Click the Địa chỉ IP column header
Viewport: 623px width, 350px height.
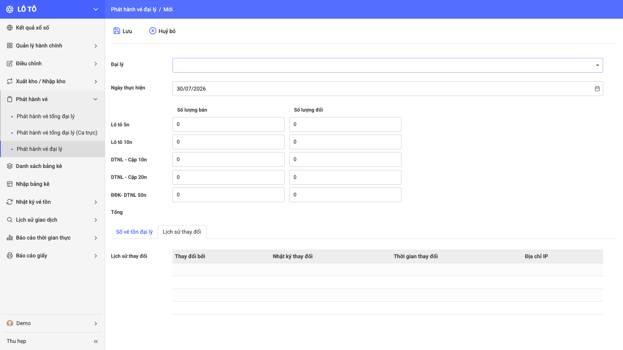tap(536, 256)
